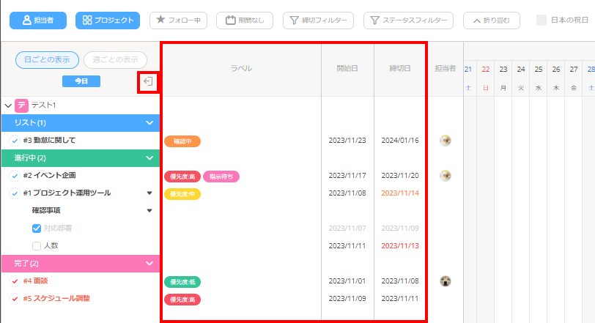Click 優先度:高 label on イベント企画 row
This screenshot has width=595, height=323.
[182, 177]
